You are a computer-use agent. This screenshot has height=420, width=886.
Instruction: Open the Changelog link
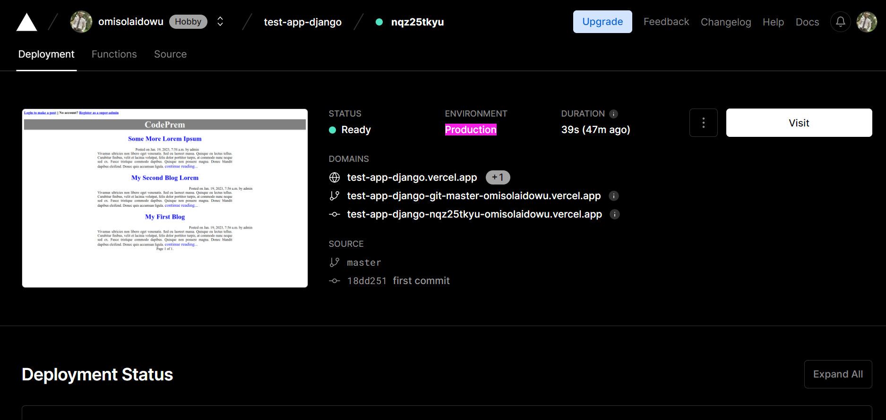[x=726, y=22]
